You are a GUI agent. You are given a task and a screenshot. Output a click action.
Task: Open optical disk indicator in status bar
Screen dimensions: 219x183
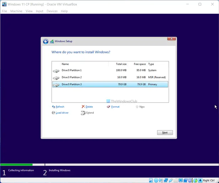(156, 180)
